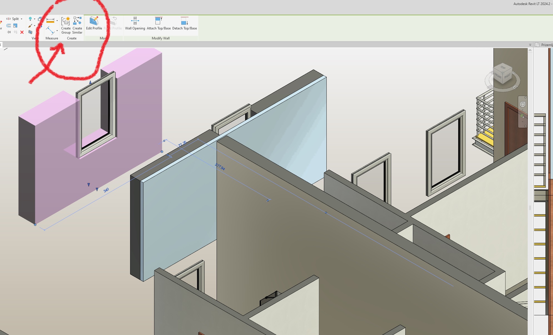
Task: Click the Pin element icon
Action: [9, 32]
